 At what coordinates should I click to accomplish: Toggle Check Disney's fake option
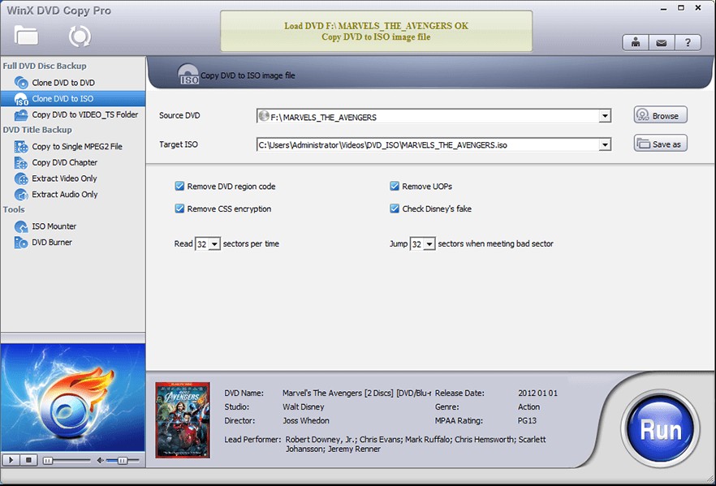394,208
